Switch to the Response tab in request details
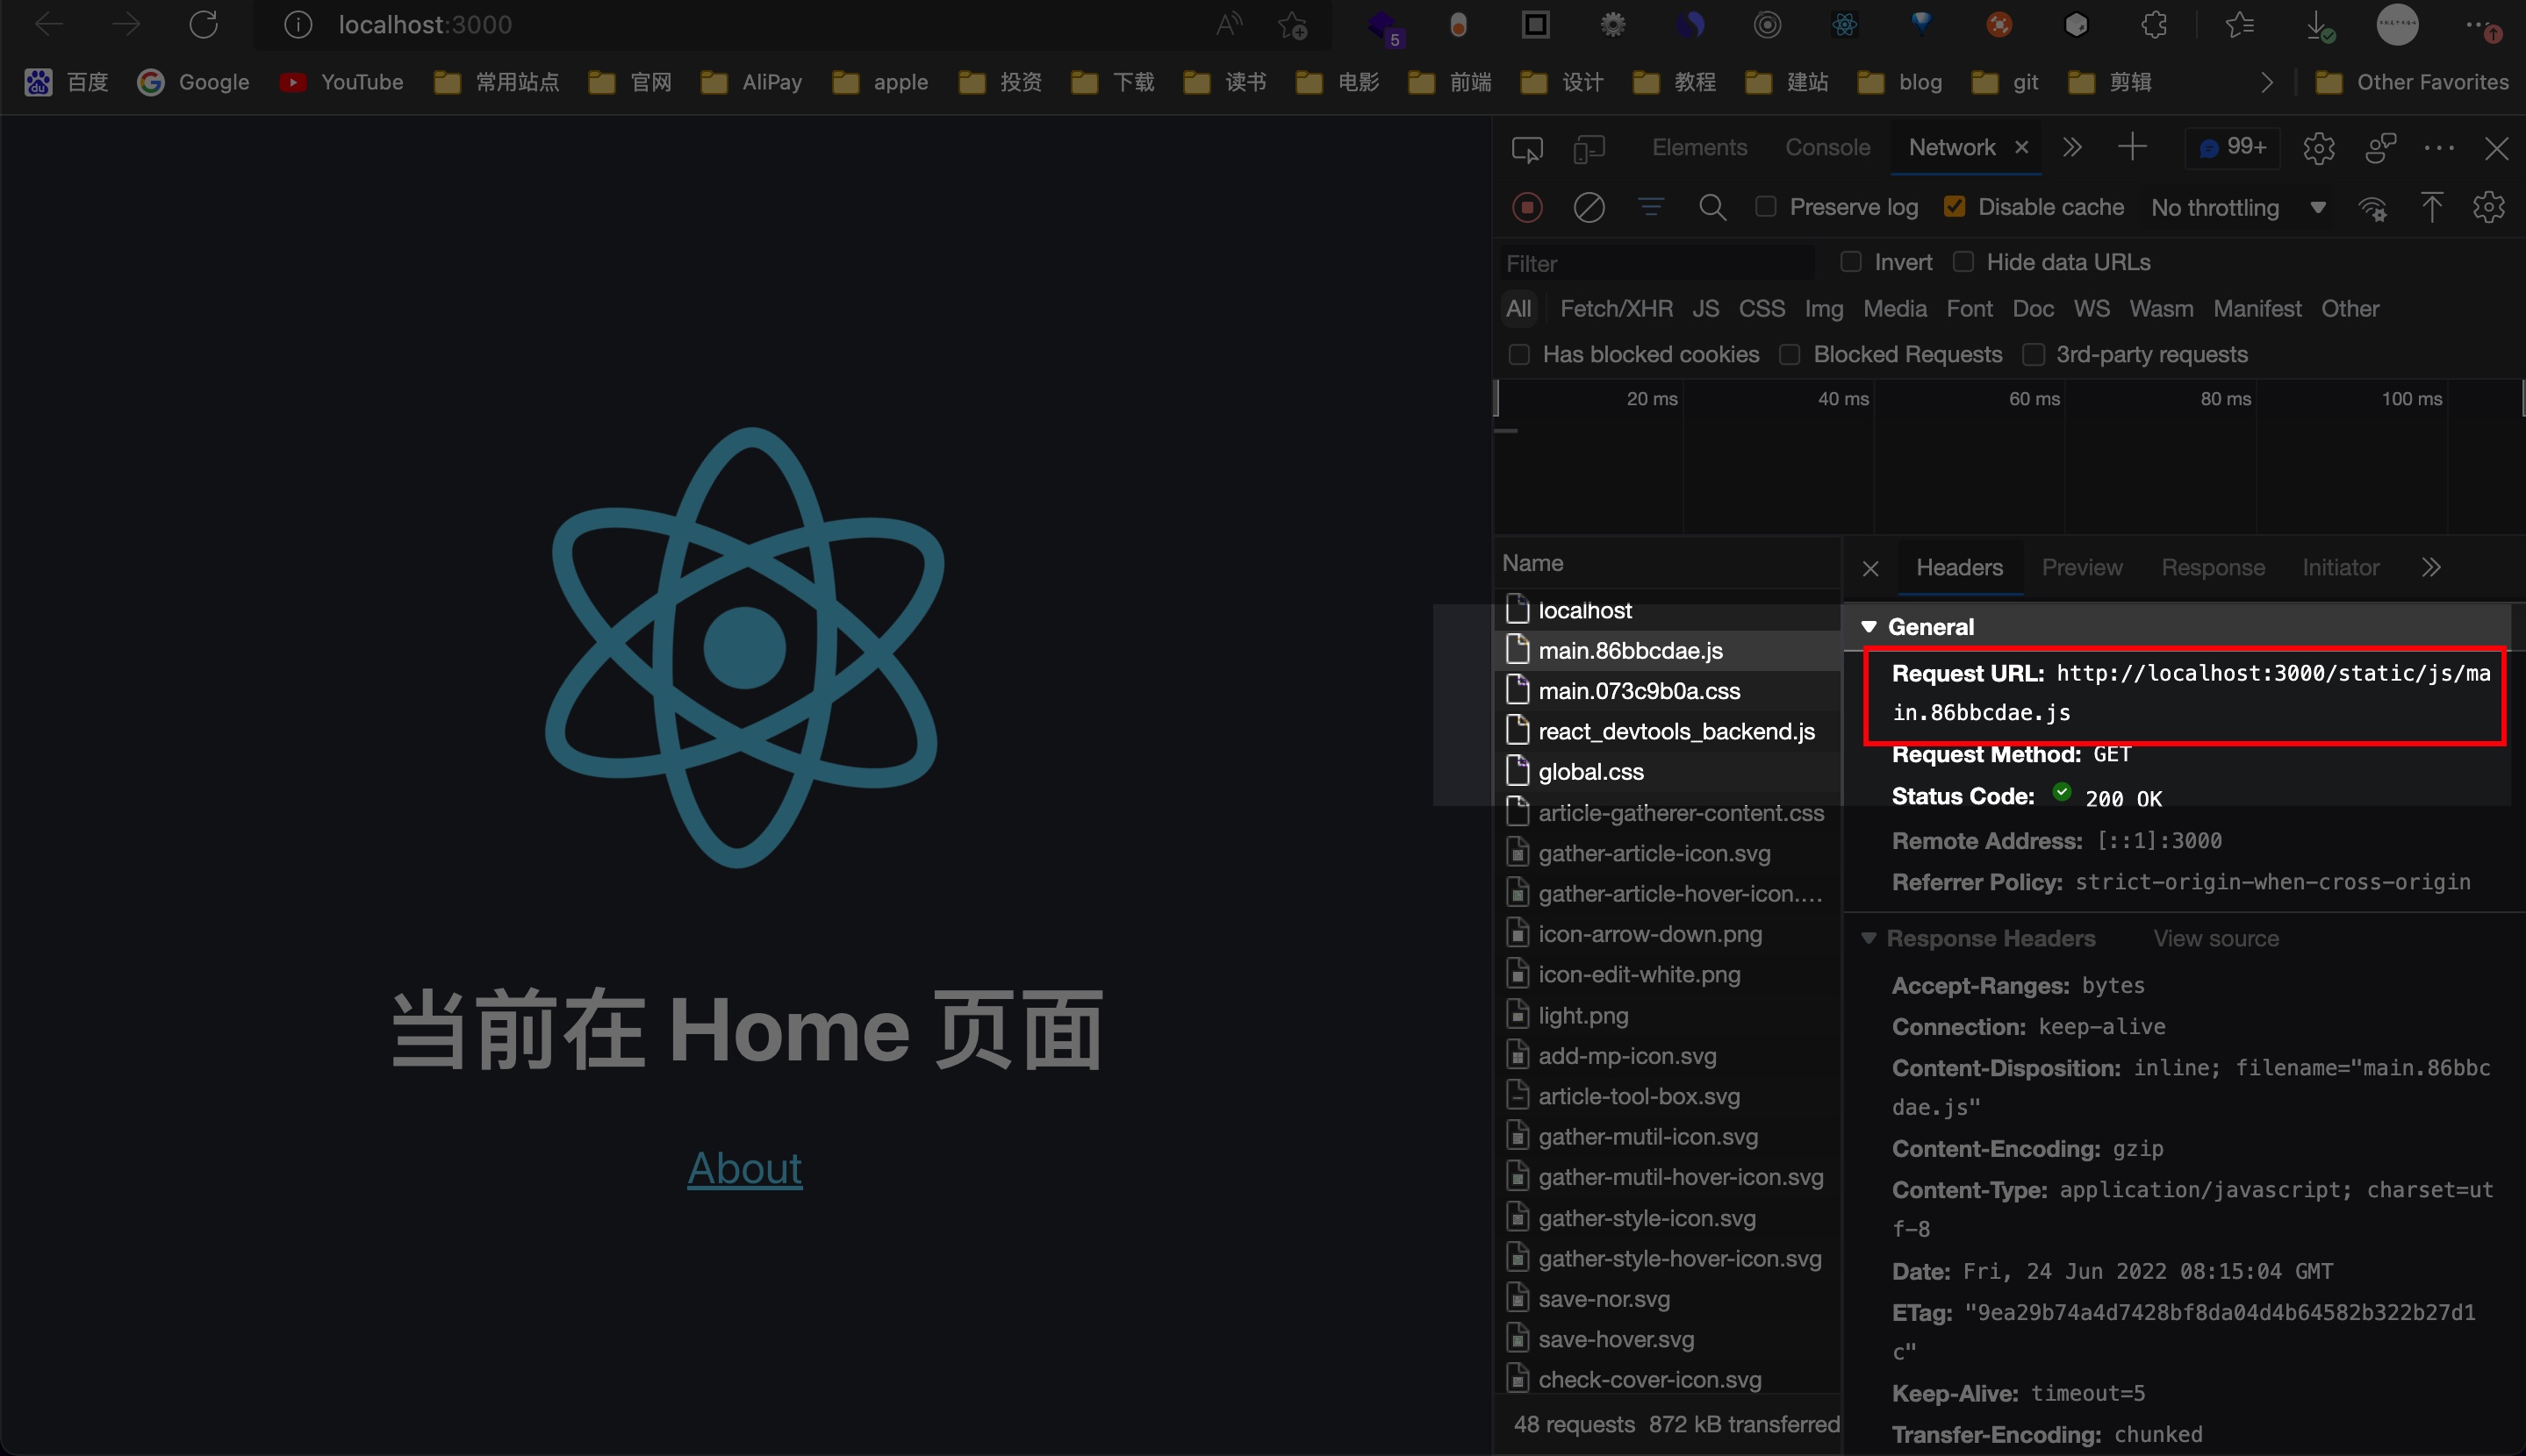 [x=2212, y=567]
